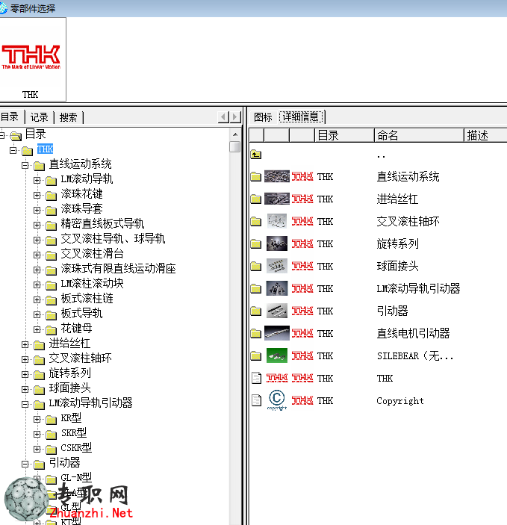Collapse the 直线运动系统 tree node
507x525 pixels.
[x=25, y=165]
